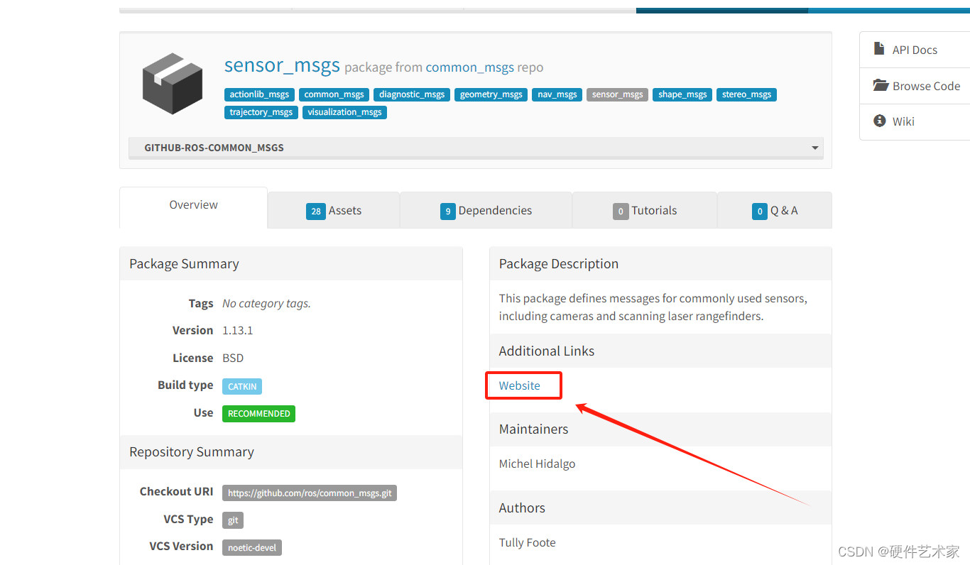Click the Browse Code folder icon
This screenshot has height=565, width=970.
(881, 85)
